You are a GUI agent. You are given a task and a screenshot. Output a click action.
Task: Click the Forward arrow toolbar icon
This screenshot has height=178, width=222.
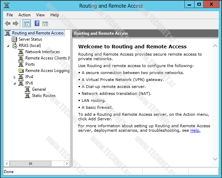tap(16, 24)
